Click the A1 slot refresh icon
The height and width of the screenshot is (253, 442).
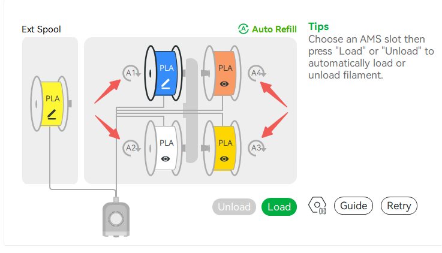point(131,73)
